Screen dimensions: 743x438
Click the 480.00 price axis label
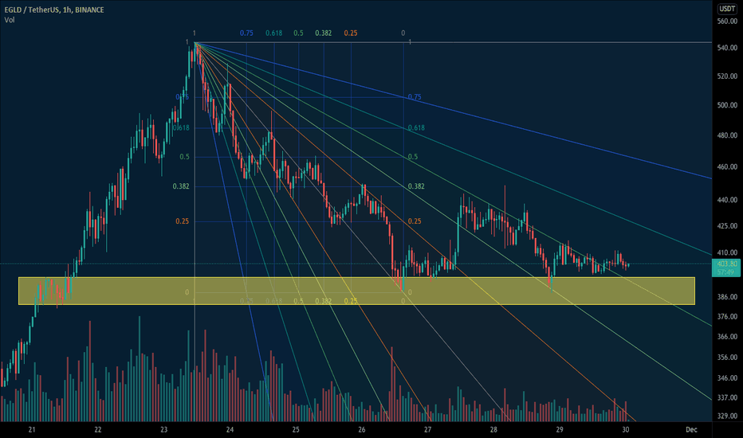727,135
